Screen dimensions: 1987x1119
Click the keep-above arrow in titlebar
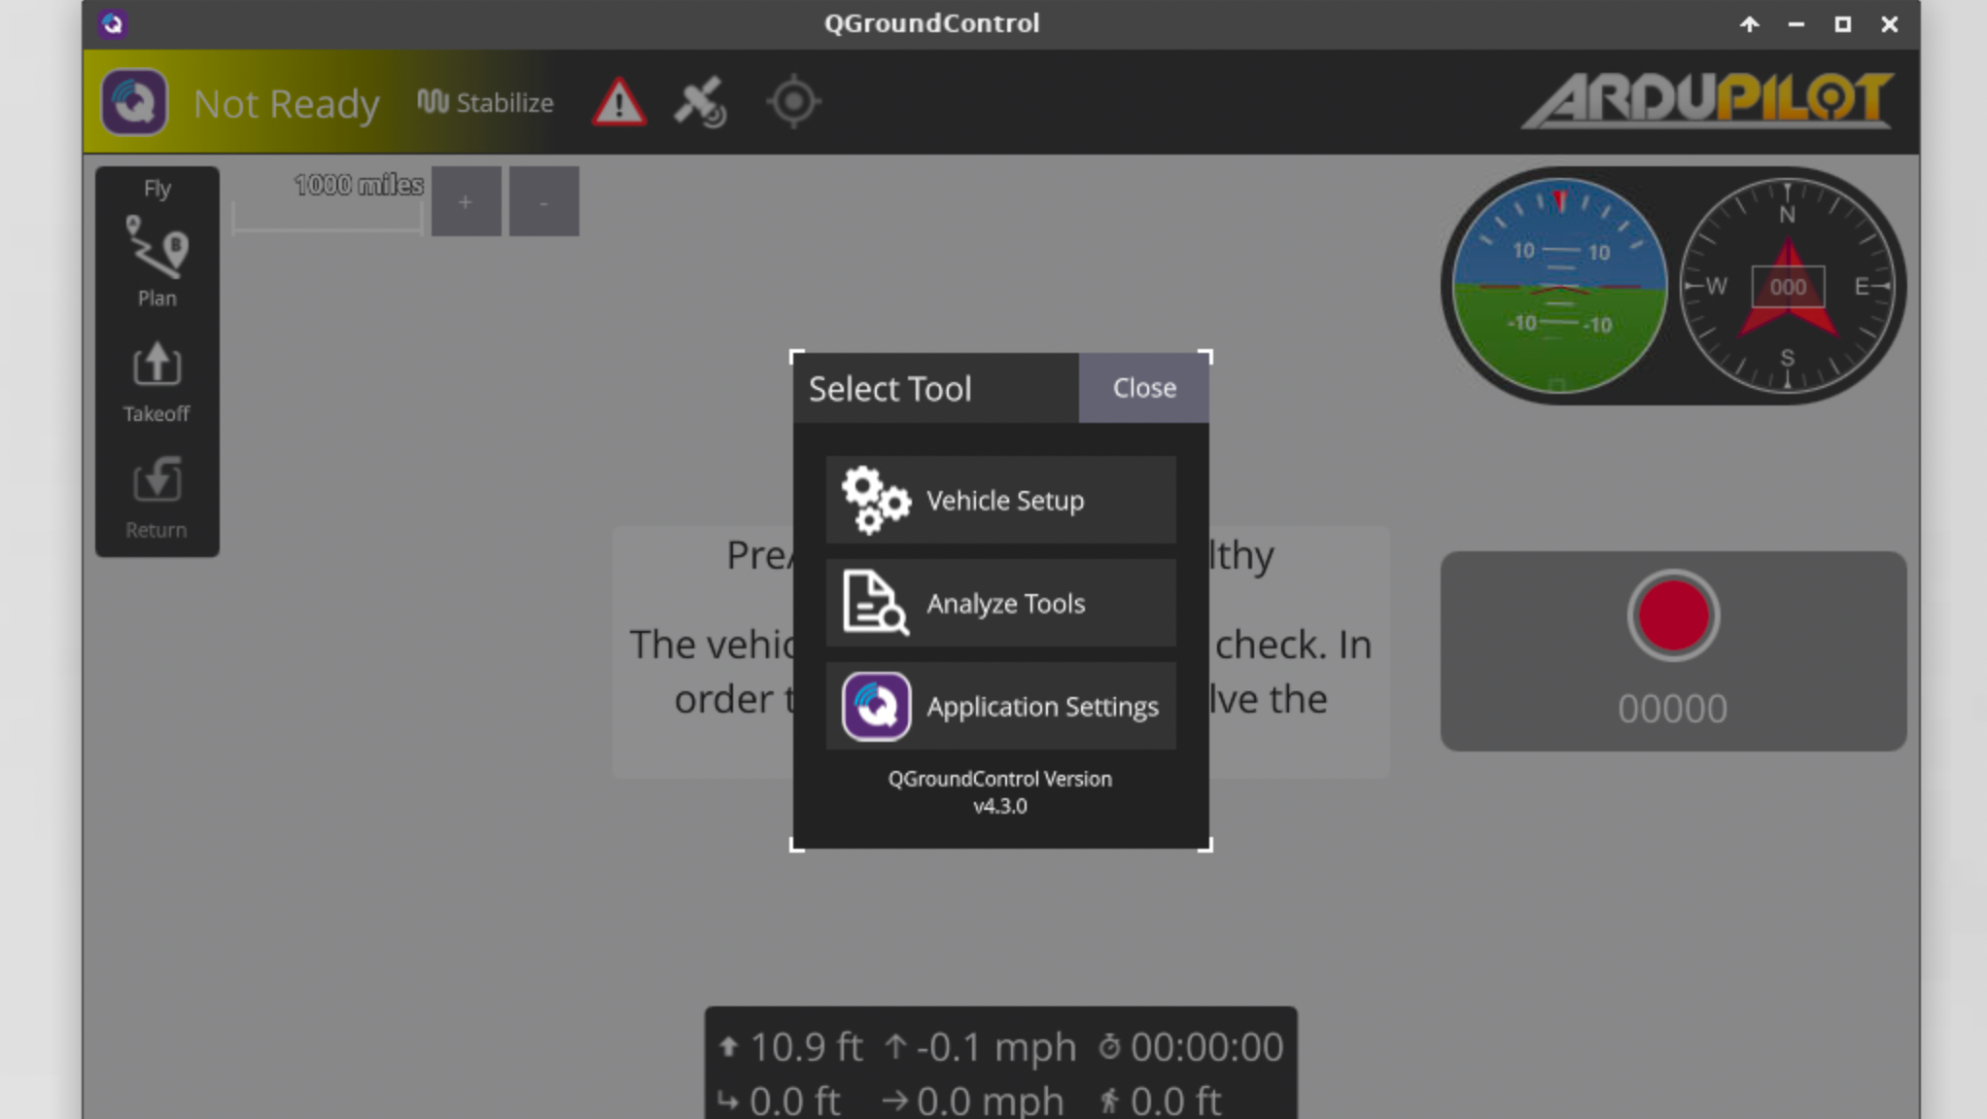[x=1749, y=24]
